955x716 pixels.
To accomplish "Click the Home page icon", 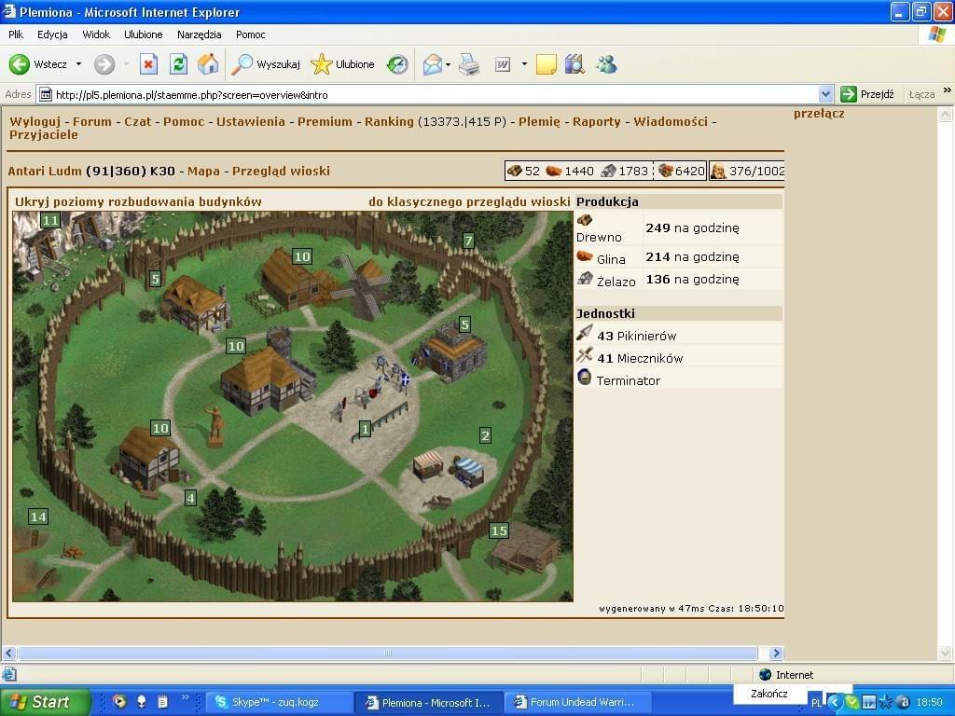I will click(208, 64).
